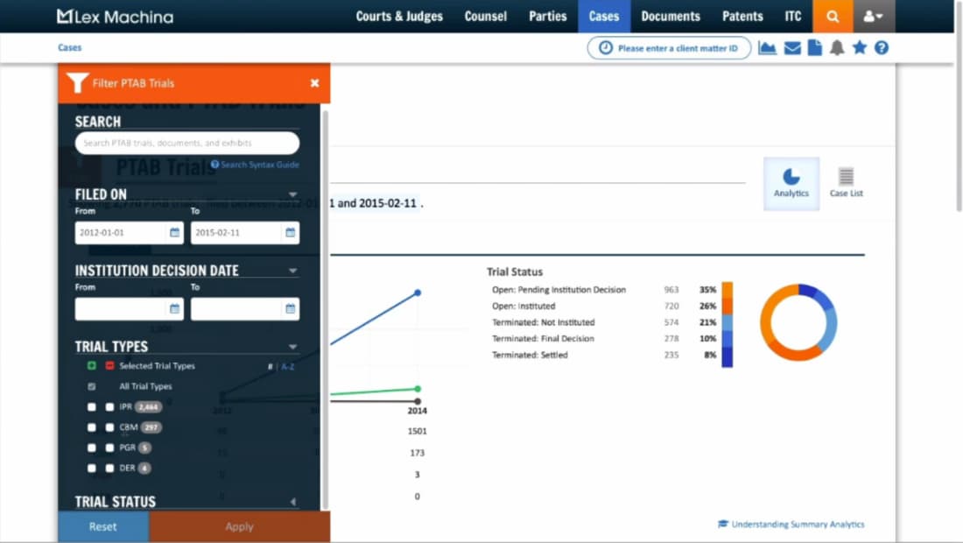Open calendar for Institution Decision From date
963x543 pixels.
tap(174, 309)
